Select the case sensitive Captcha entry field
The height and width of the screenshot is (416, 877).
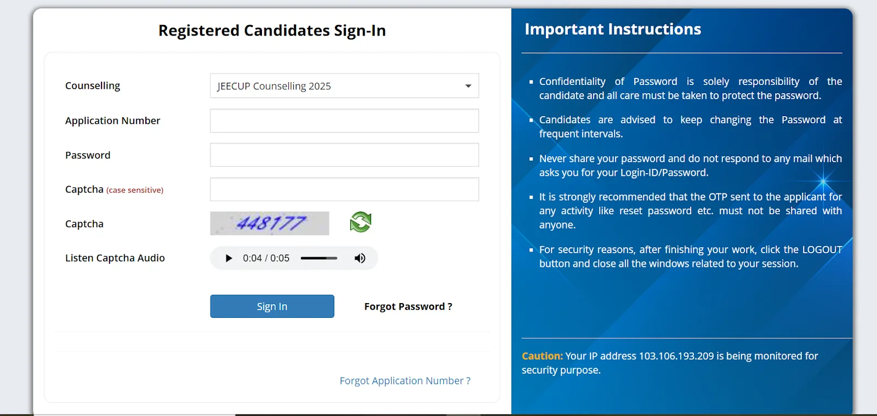(344, 189)
